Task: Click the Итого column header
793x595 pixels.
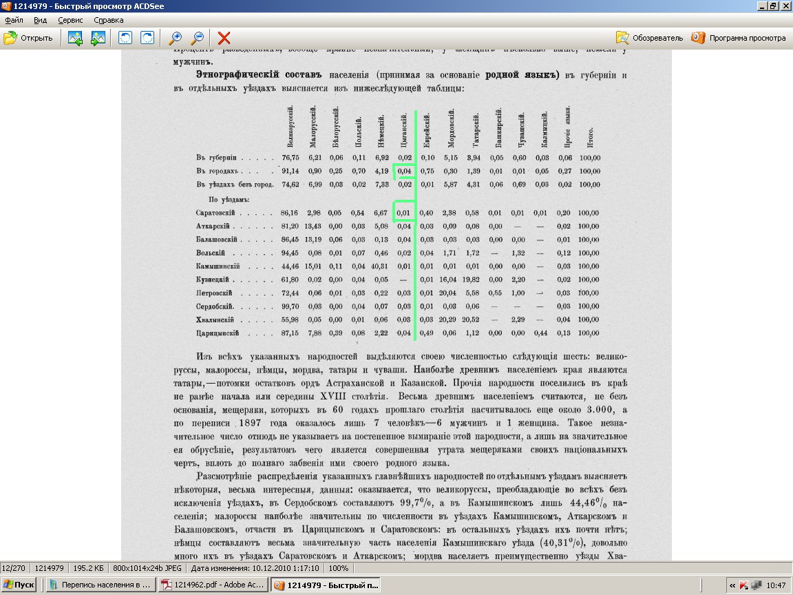Action: coord(590,137)
